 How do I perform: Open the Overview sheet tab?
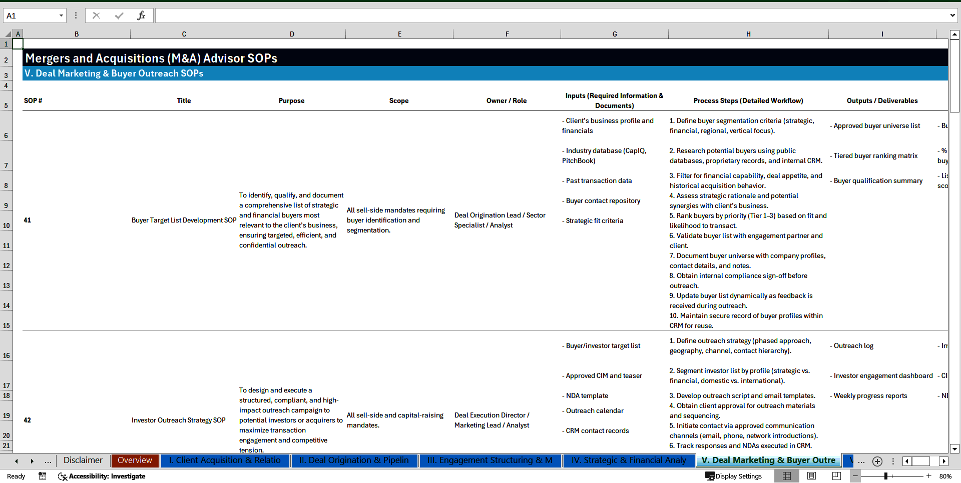[x=135, y=460]
